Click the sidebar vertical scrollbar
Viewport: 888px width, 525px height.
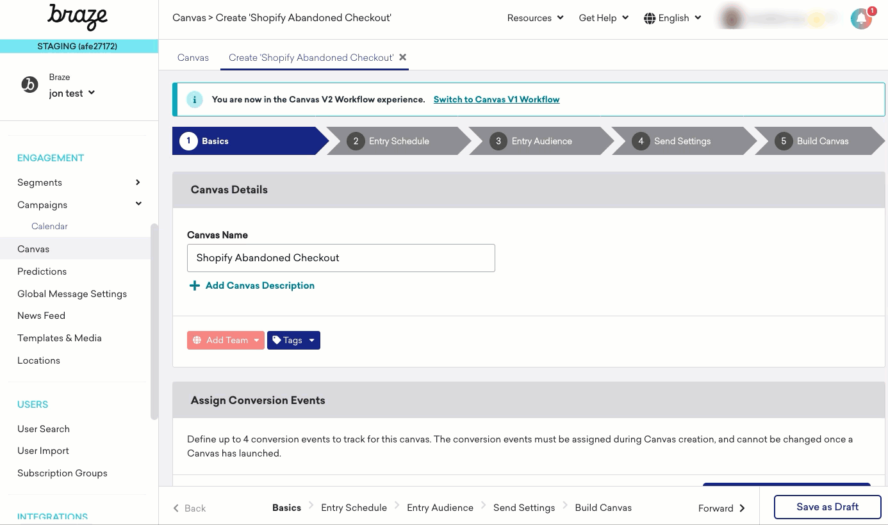[x=154, y=321]
